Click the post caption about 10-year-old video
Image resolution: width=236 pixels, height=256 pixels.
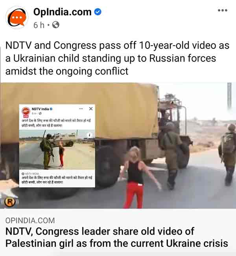pyautogui.click(x=118, y=58)
